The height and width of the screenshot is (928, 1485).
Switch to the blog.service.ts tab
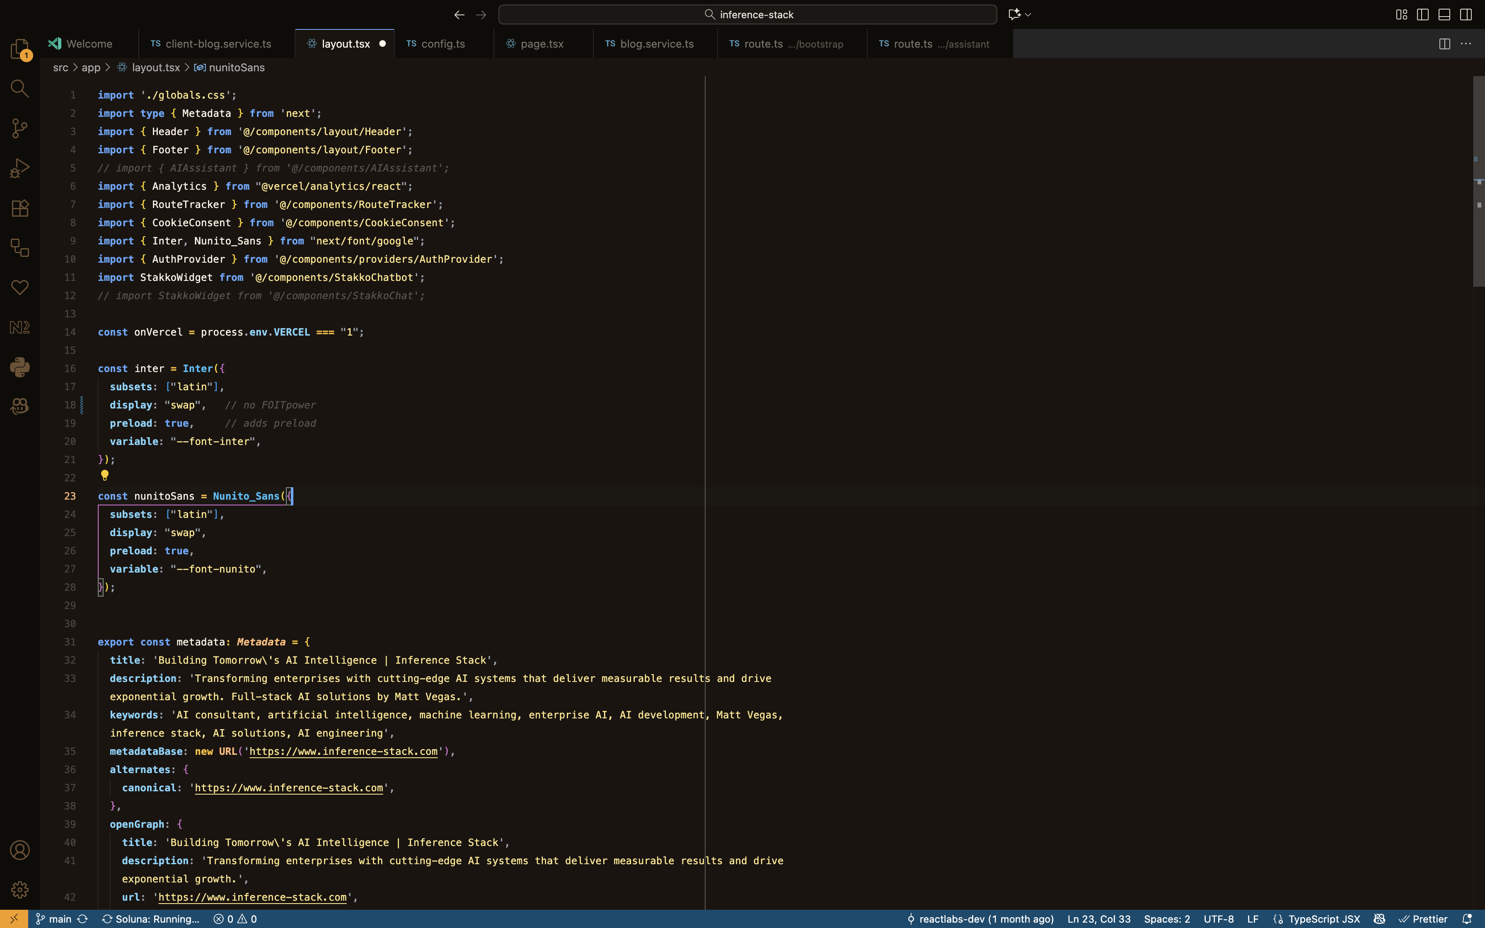click(x=656, y=43)
